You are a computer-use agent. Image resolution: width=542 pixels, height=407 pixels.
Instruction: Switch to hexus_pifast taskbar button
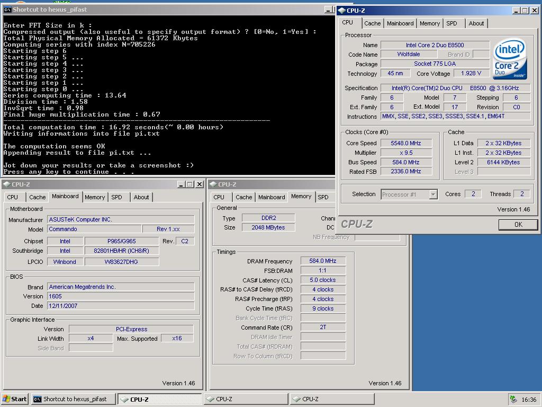click(73, 399)
